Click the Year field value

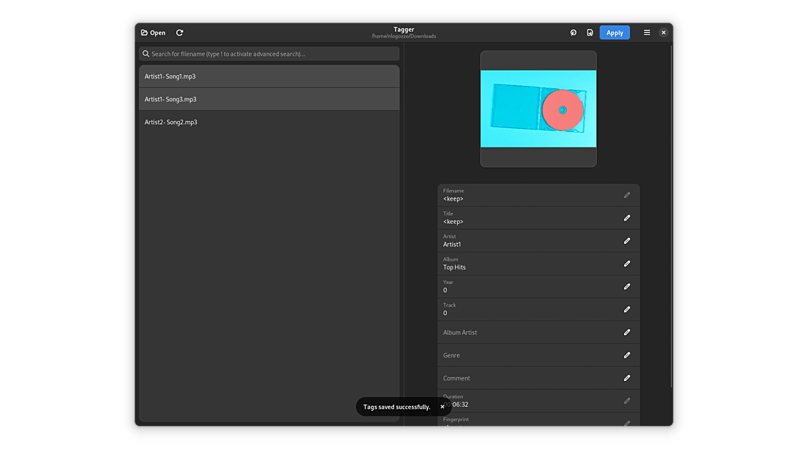pos(445,290)
